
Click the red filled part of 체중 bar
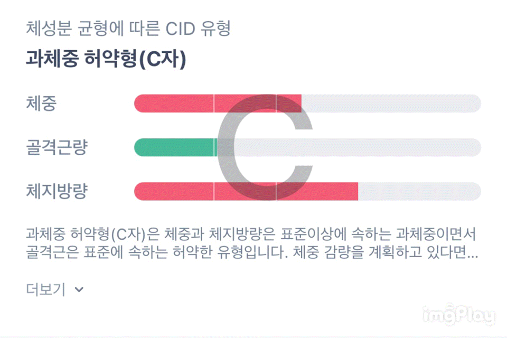pyautogui.click(x=174, y=104)
